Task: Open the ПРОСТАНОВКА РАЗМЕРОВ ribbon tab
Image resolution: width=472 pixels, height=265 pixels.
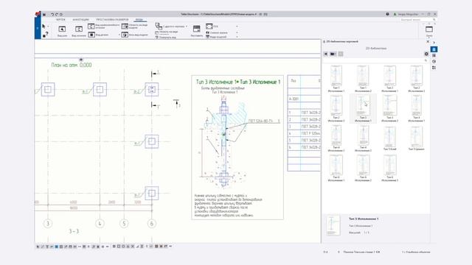Action: 112,20
